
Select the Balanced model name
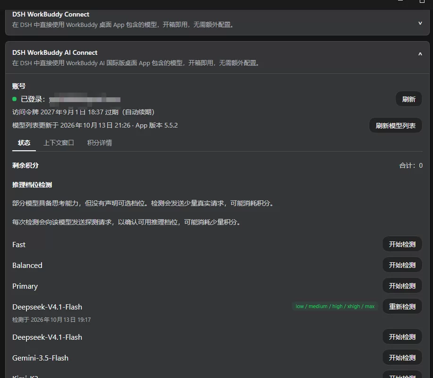(27, 265)
